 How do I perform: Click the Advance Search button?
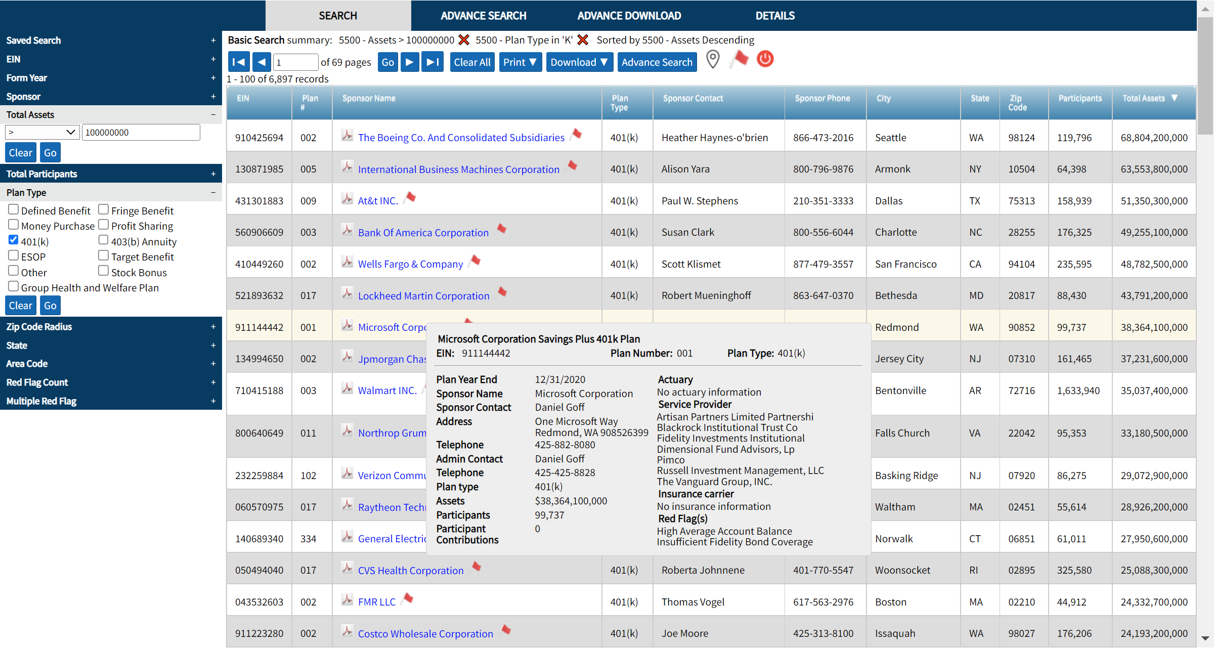[657, 62]
